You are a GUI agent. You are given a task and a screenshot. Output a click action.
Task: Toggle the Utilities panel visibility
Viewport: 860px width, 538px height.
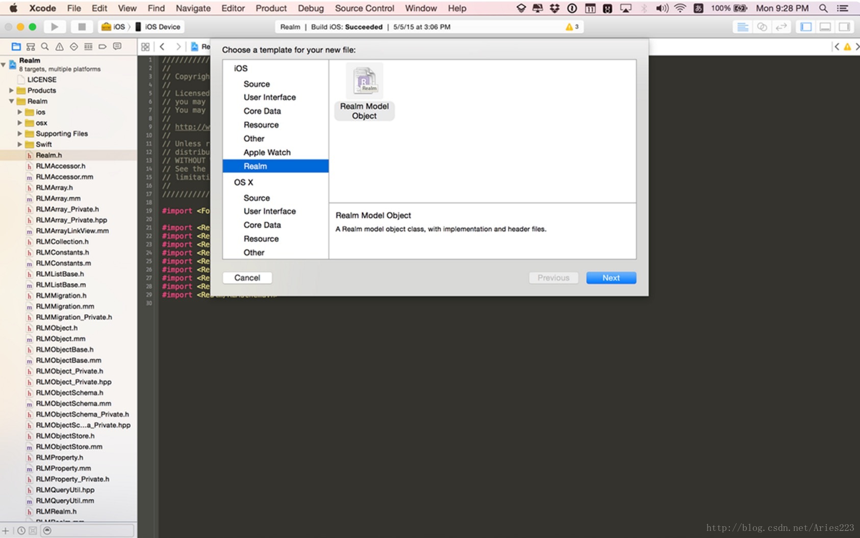click(x=845, y=27)
